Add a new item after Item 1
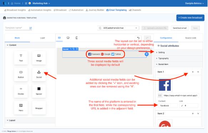Screen dimensions: 208x133 pyautogui.click(x=193, y=72)
